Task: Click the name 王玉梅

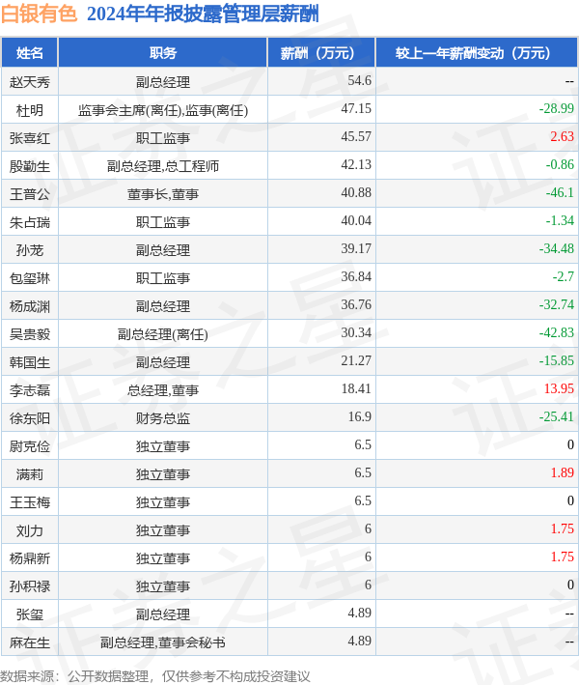Action: coord(30,502)
